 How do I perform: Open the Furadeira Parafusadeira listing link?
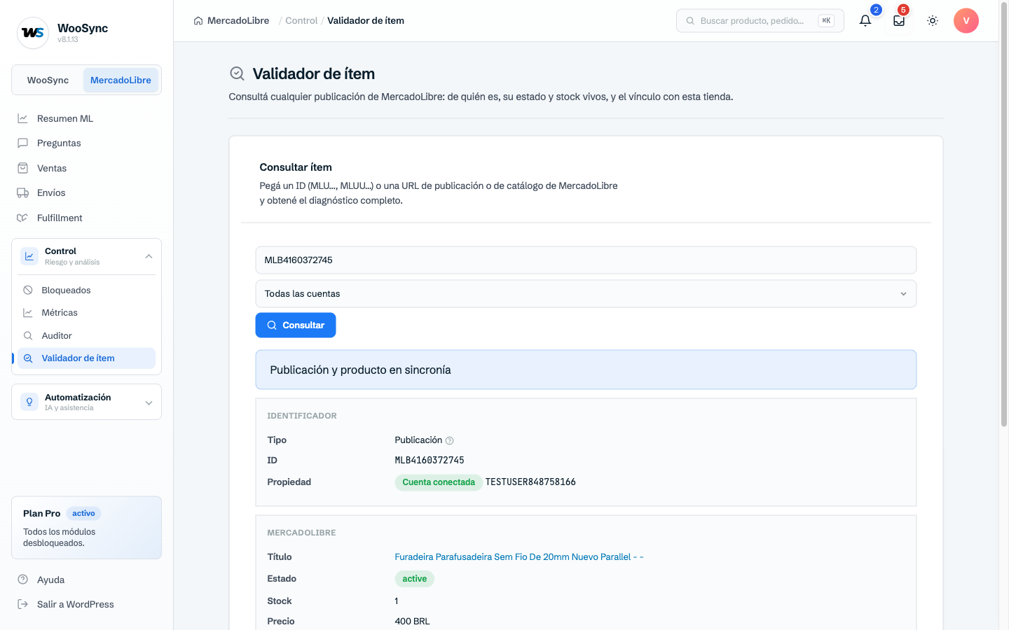click(x=519, y=557)
